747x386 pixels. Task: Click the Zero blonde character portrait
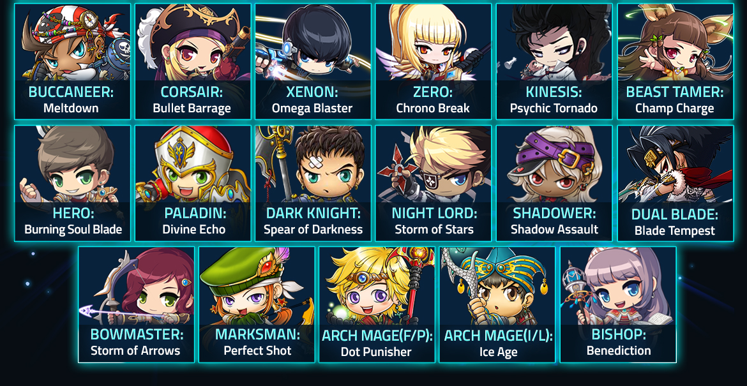click(434, 42)
